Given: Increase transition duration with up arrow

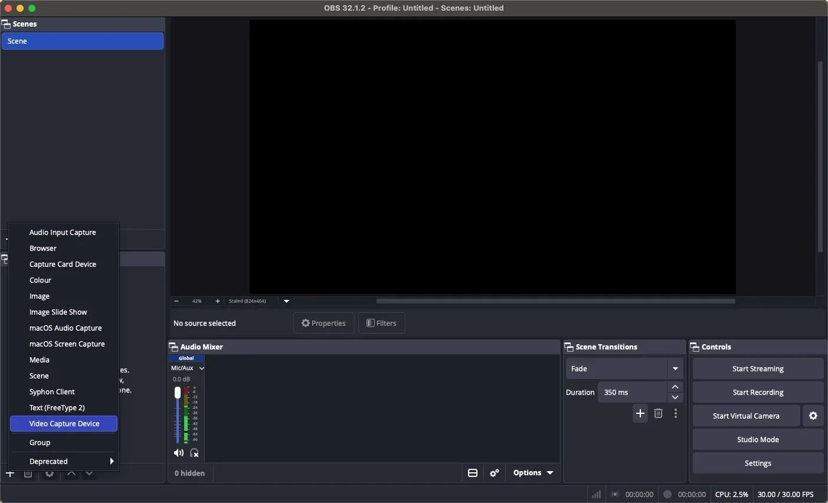Looking at the screenshot, I should tap(676, 387).
